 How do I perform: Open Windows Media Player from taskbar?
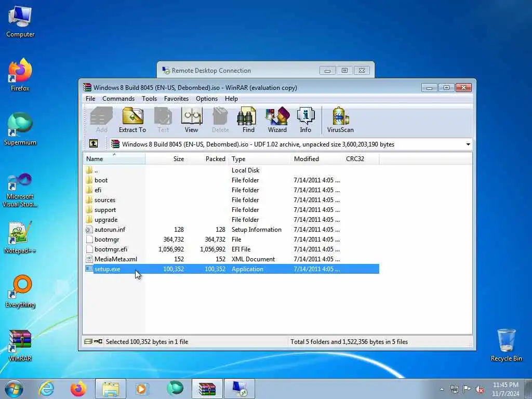142,389
